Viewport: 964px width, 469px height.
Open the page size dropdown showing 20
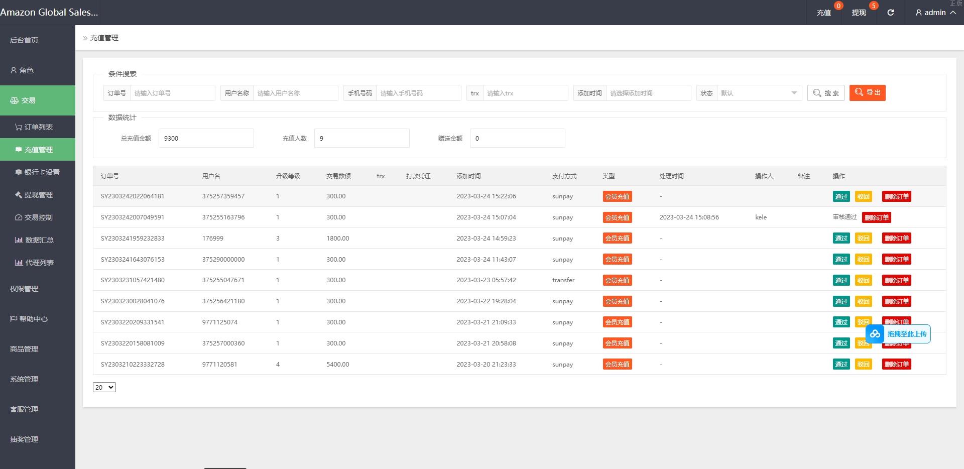click(x=104, y=387)
